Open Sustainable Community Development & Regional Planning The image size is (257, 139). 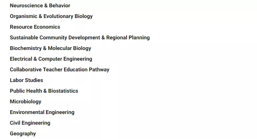pos(80,38)
